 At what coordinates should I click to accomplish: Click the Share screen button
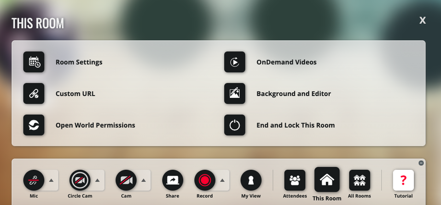tap(173, 180)
